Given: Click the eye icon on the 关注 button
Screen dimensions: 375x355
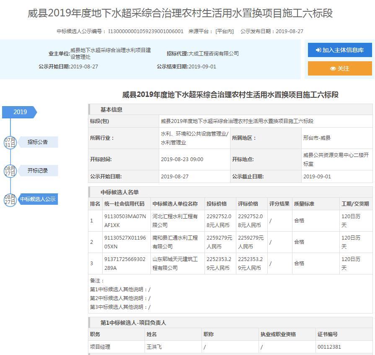Looking at the screenshot, I should coord(333,68).
